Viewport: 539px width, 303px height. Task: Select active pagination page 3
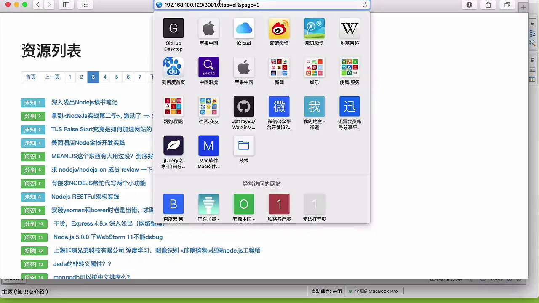pyautogui.click(x=93, y=77)
